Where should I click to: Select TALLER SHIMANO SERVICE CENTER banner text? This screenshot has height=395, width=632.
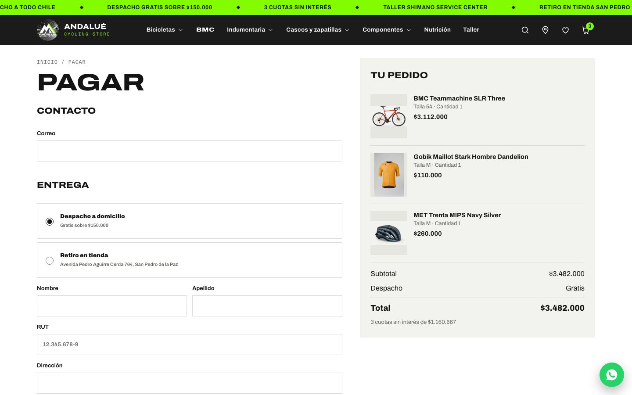click(435, 7)
